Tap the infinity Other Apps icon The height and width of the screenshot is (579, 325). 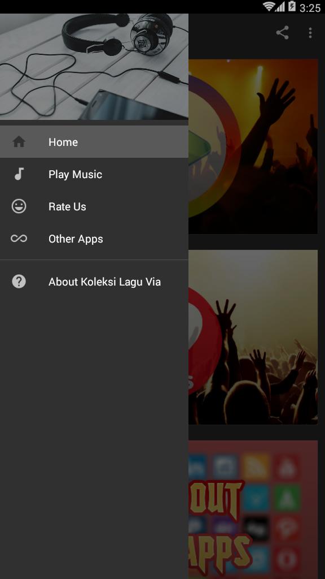click(19, 239)
